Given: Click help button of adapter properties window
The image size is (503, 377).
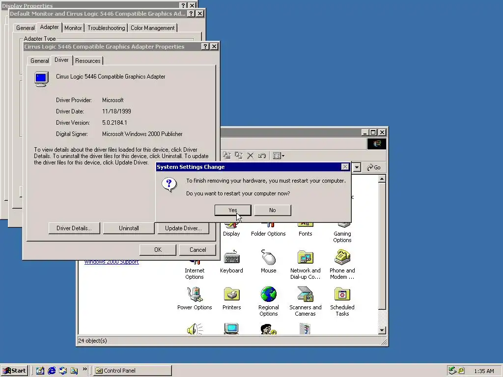Looking at the screenshot, I should point(205,47).
